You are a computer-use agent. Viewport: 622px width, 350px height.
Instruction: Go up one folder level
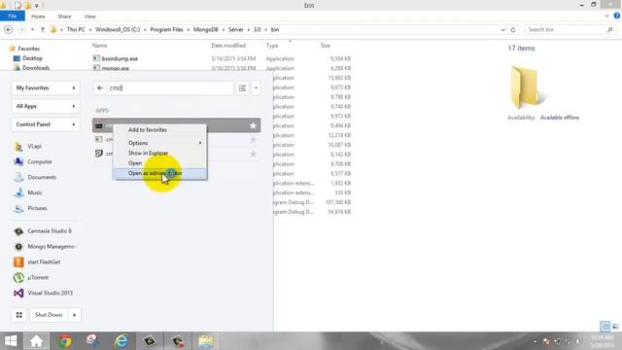point(43,30)
